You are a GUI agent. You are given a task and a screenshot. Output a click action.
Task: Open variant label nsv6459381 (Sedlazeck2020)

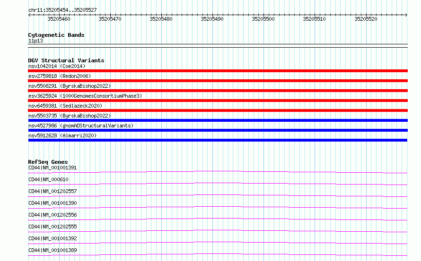pos(65,106)
